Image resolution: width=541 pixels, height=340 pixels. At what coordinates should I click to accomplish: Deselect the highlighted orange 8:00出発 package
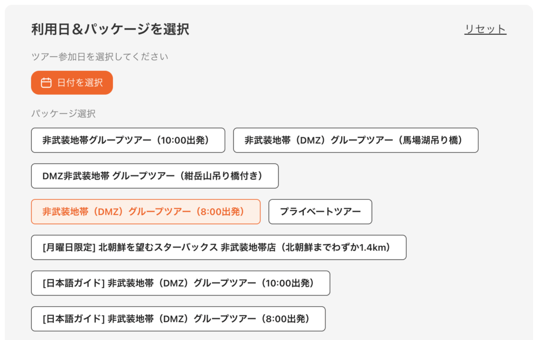point(145,212)
